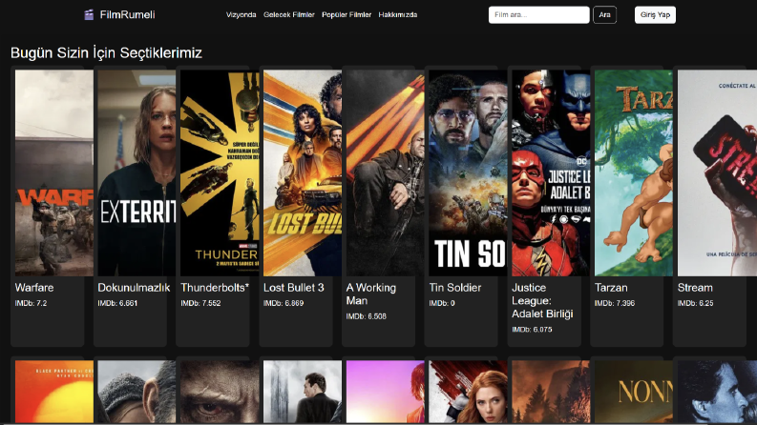Open the man in suit with towers poster
The image size is (757, 425).
pos(303,392)
